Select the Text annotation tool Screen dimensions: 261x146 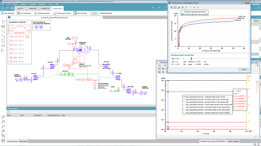[x=3, y=22]
